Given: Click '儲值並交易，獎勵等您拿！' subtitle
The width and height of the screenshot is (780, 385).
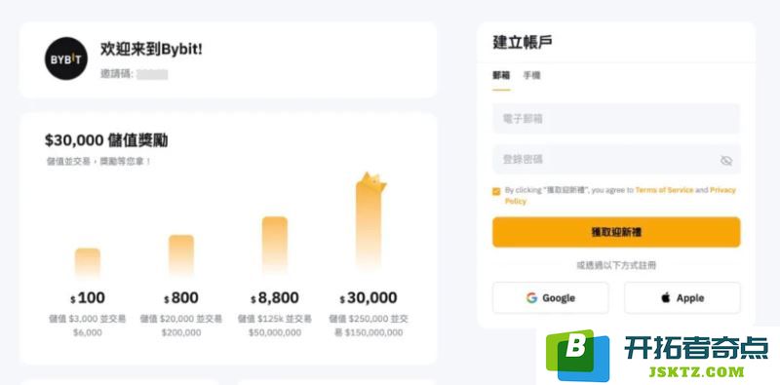Looking at the screenshot, I should click(x=98, y=162).
